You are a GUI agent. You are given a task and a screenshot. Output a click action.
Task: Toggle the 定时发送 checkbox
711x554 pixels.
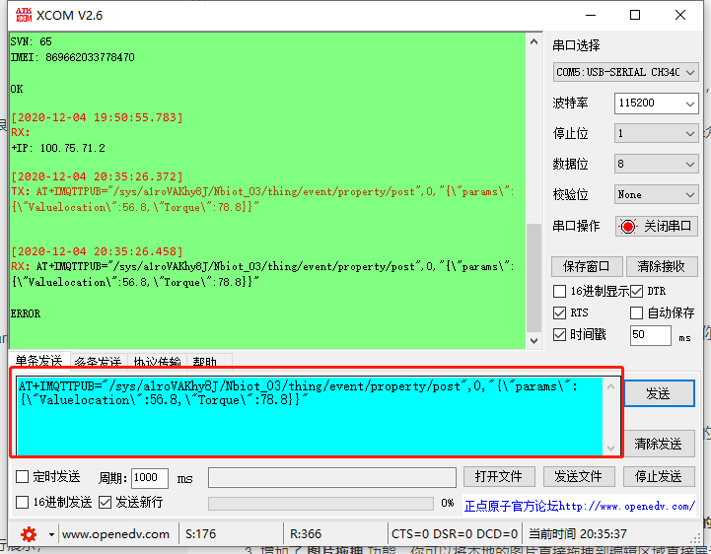pos(23,476)
